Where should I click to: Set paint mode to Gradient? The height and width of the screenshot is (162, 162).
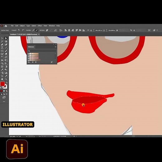(4, 91)
